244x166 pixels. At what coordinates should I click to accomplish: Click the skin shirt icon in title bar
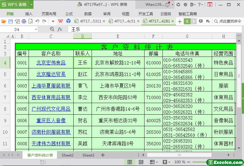click(x=178, y=5)
